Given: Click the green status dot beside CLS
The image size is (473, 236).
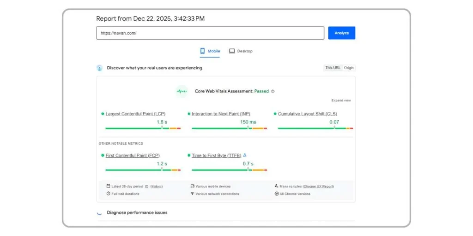Looking at the screenshot, I should click(x=275, y=114).
